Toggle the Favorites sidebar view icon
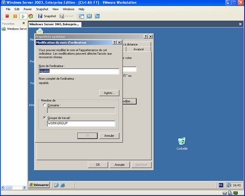The height and width of the screenshot is (196, 245). (x=82, y=16)
